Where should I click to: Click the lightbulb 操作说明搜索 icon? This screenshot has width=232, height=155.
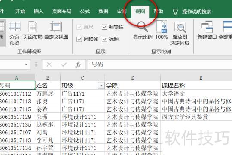(175, 12)
